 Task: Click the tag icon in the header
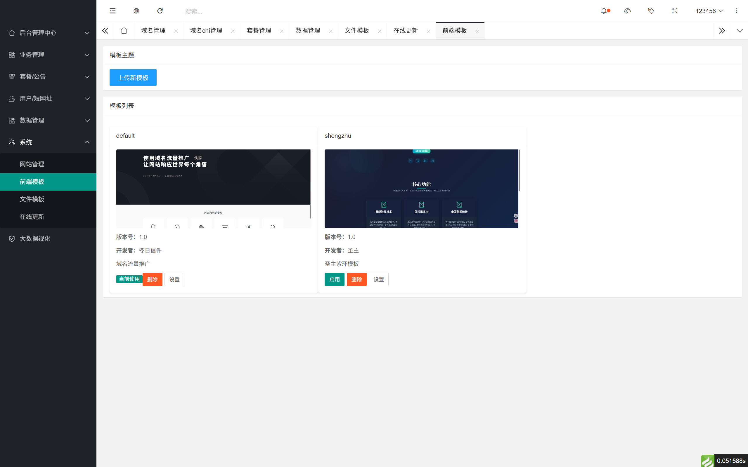(x=651, y=11)
